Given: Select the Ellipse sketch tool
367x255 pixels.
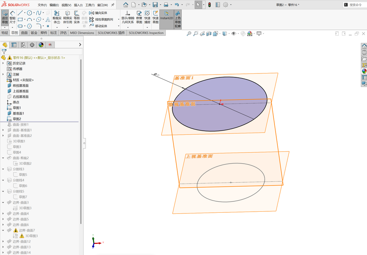Looking at the screenshot, I should [39, 19].
